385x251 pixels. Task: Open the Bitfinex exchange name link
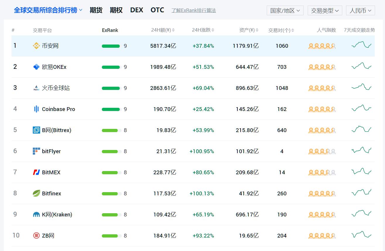click(x=52, y=193)
